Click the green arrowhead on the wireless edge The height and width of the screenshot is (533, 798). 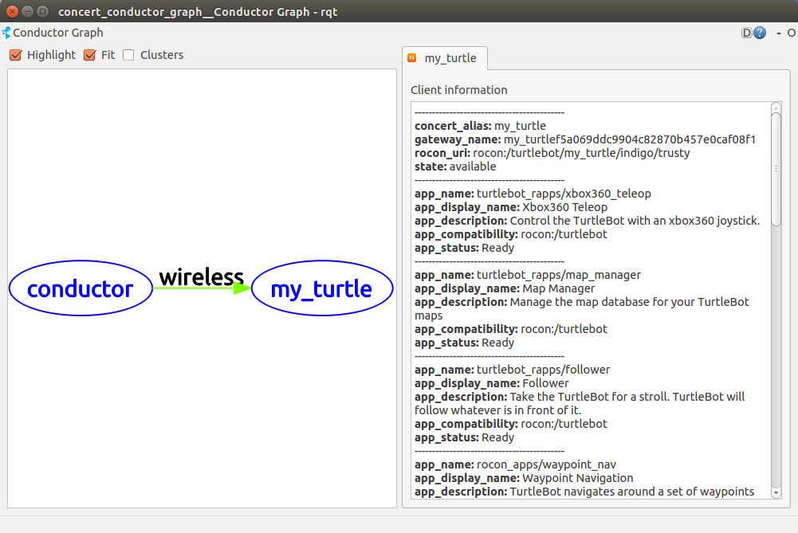tap(242, 288)
